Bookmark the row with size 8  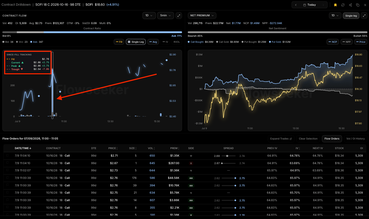(8, 208)
